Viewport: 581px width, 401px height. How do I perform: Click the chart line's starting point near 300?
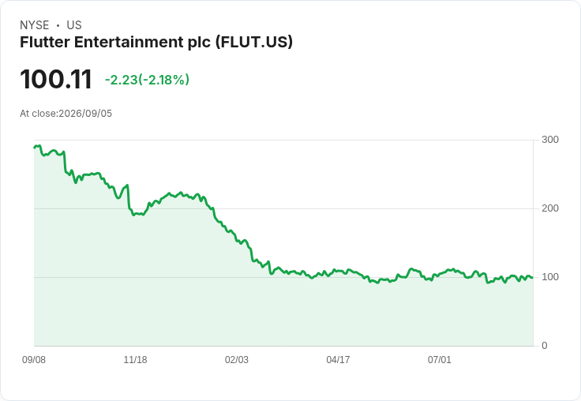click(35, 147)
